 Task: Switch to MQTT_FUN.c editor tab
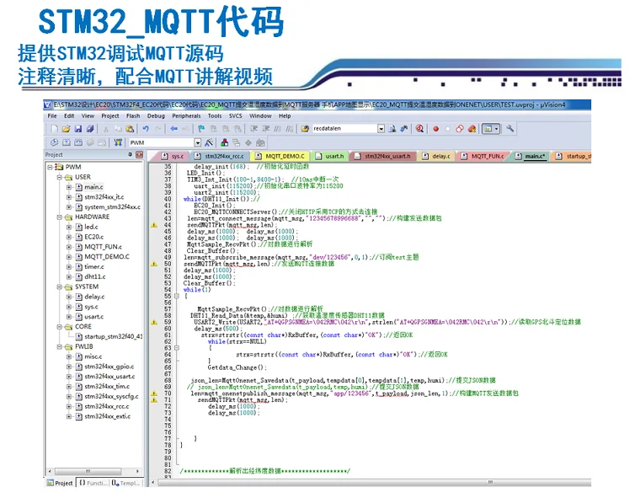[483, 156]
